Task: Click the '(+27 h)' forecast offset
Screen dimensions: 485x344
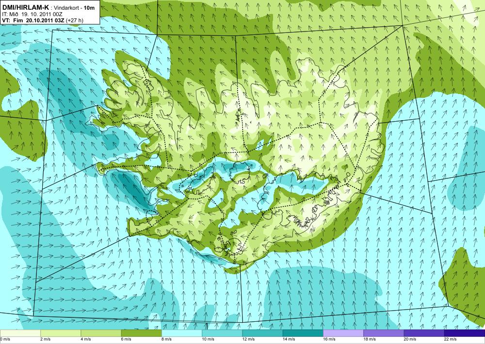Action: tap(74, 20)
